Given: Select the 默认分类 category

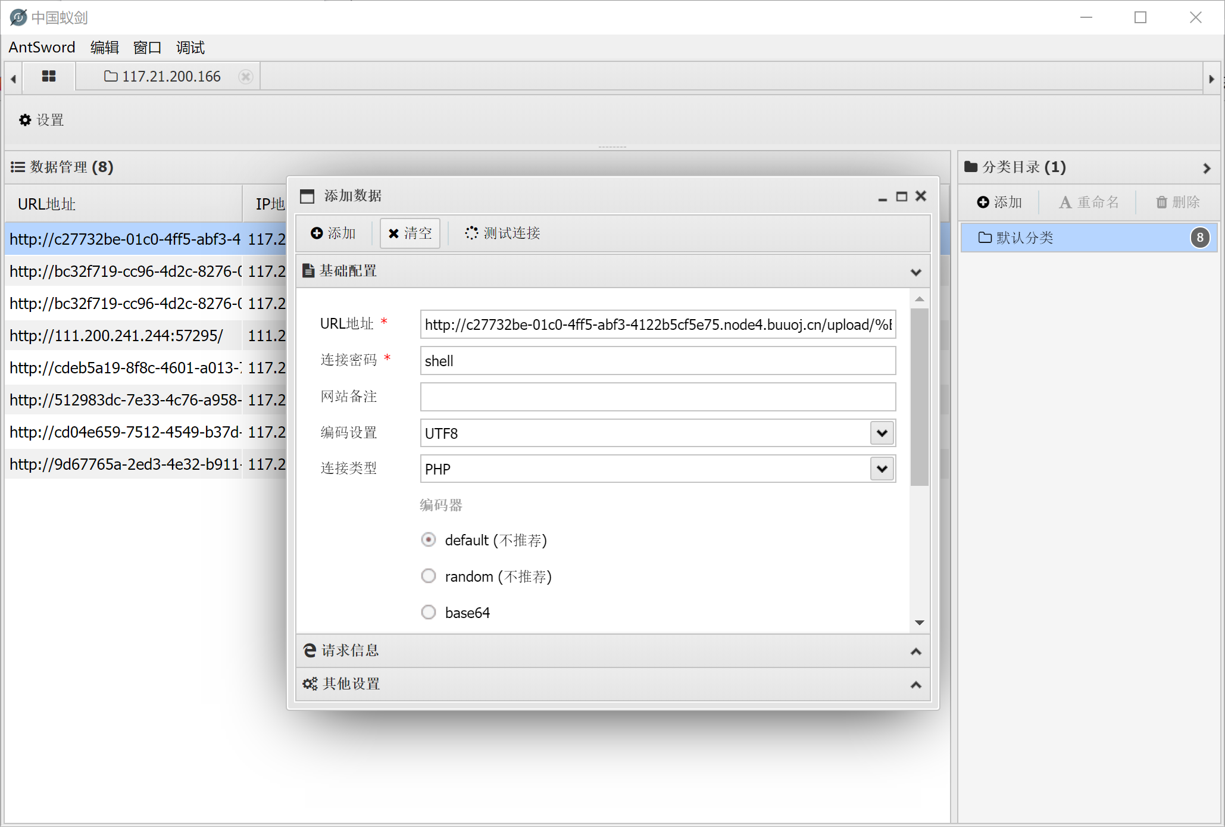Looking at the screenshot, I should (x=1089, y=238).
